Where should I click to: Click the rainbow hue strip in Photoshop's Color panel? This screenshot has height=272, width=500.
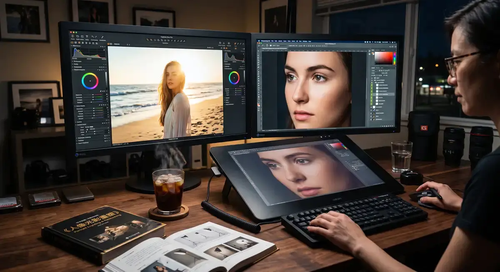click(x=395, y=58)
